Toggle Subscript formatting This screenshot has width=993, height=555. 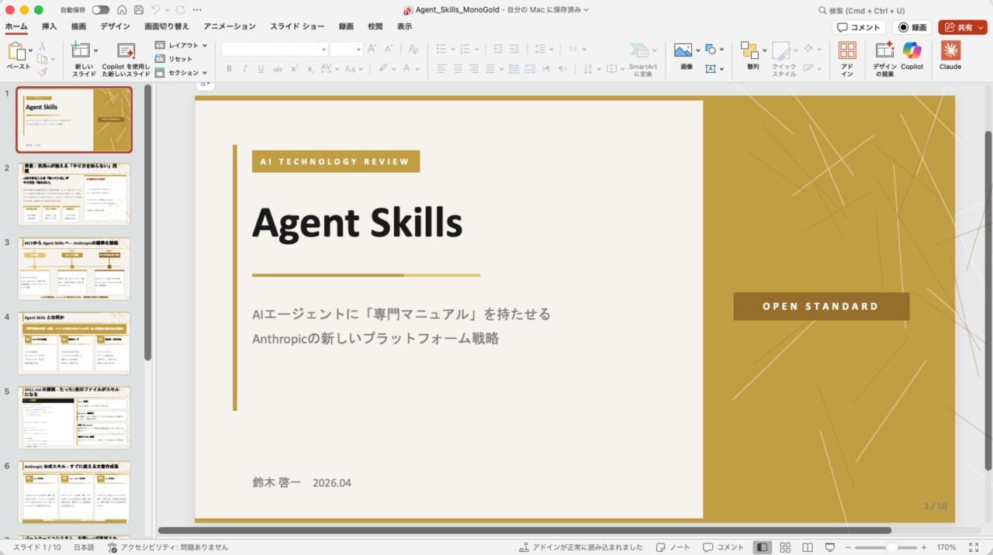click(x=310, y=69)
